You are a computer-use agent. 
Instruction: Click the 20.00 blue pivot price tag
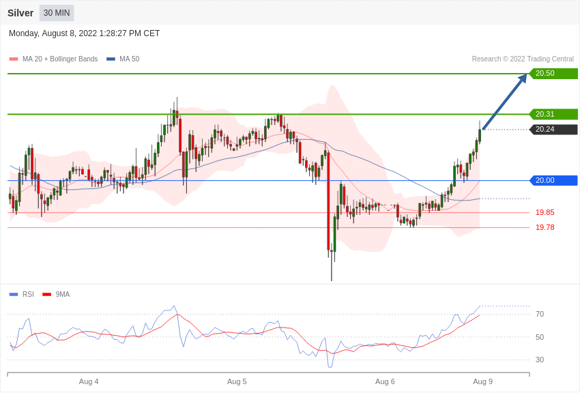click(554, 180)
